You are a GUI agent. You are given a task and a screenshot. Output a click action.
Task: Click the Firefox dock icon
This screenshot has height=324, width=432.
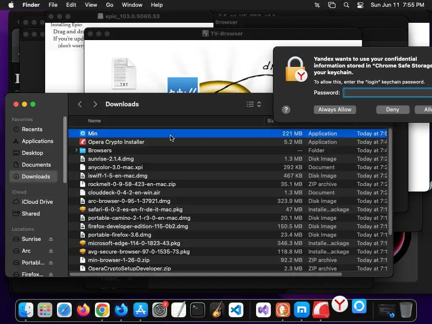(83, 310)
